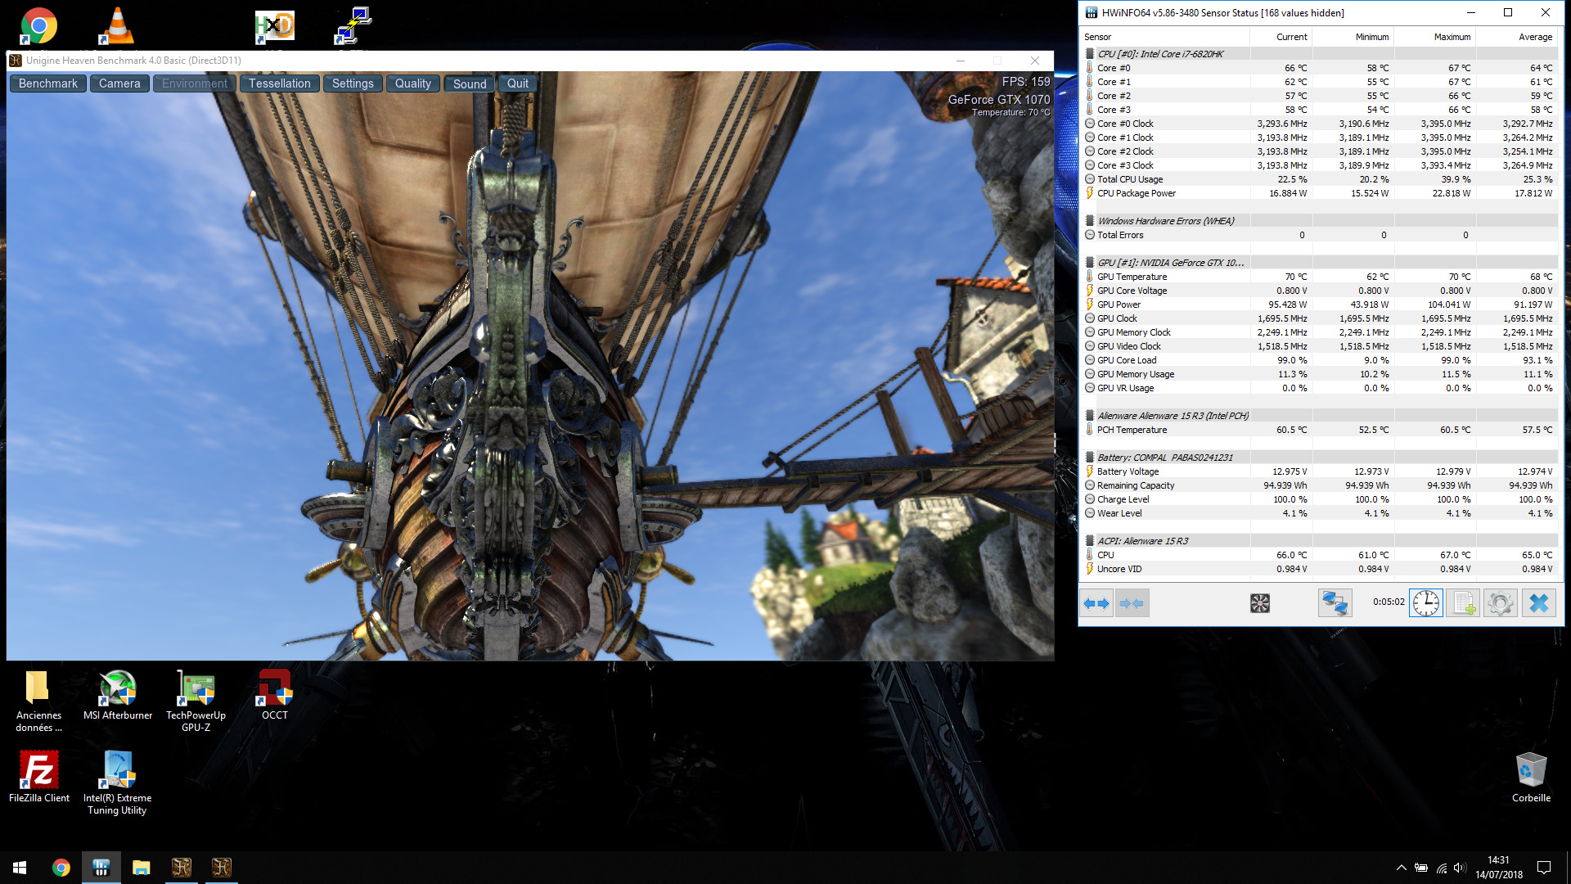Open Settings menu in Heaven

click(x=353, y=83)
